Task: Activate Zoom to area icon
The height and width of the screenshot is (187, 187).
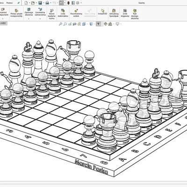Action: coord(65,24)
